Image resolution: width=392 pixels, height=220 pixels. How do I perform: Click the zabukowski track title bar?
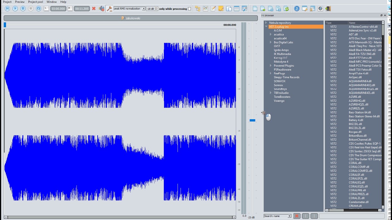tap(131, 18)
